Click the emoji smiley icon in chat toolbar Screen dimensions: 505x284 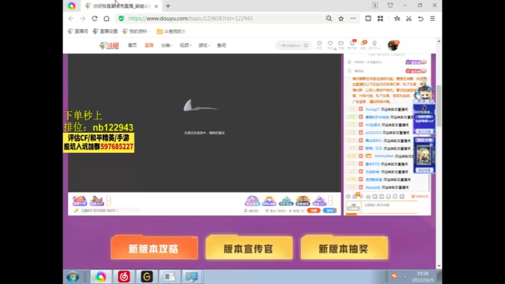click(348, 196)
